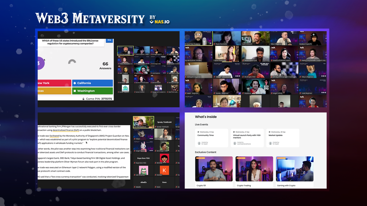Open the Market Update live event card
Viewport: 367px width, 206px height.
point(283,138)
